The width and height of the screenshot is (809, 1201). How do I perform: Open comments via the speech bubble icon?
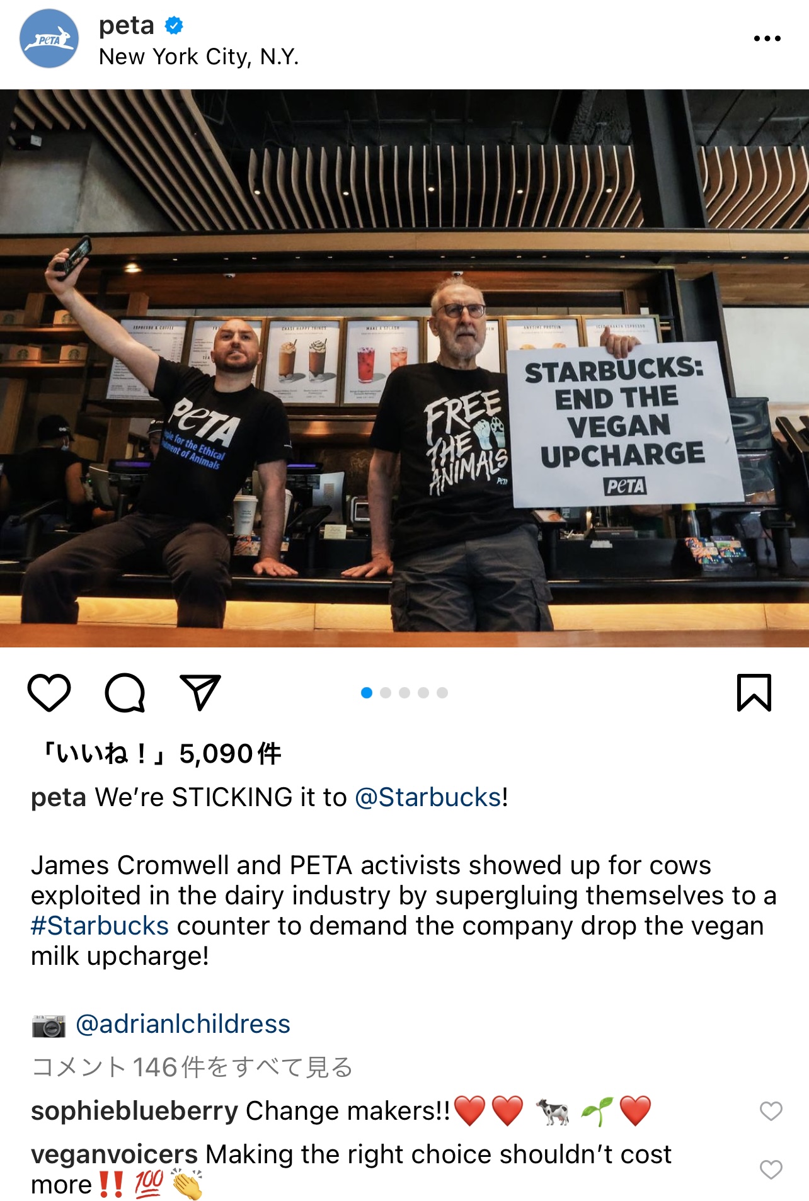point(125,693)
